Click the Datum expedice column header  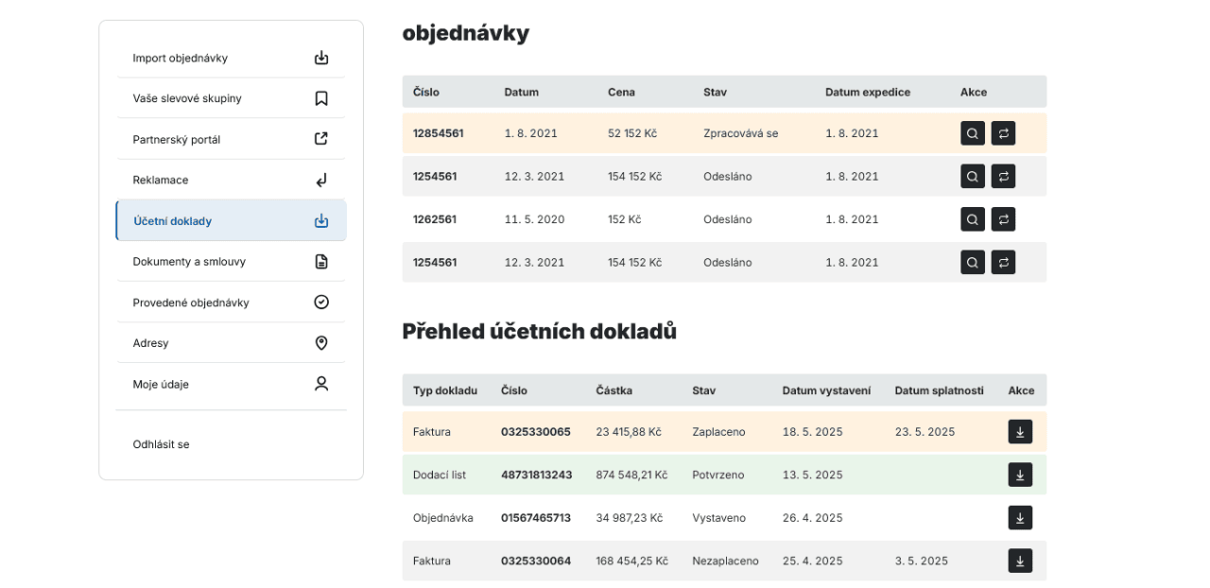[x=867, y=93]
